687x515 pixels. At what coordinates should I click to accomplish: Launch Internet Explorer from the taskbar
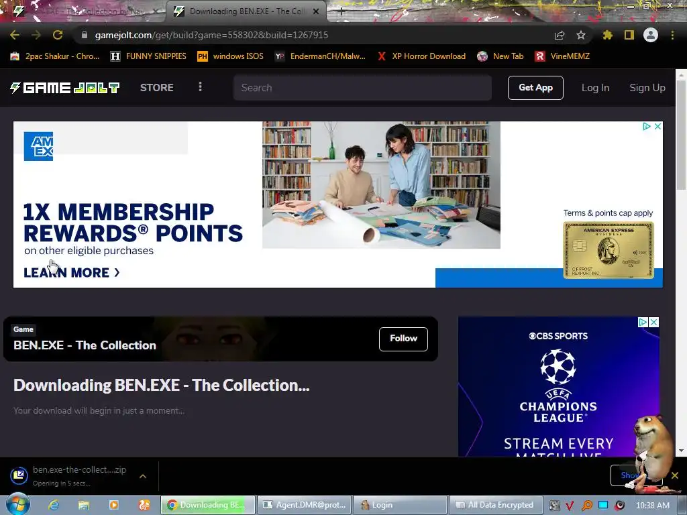[54, 505]
